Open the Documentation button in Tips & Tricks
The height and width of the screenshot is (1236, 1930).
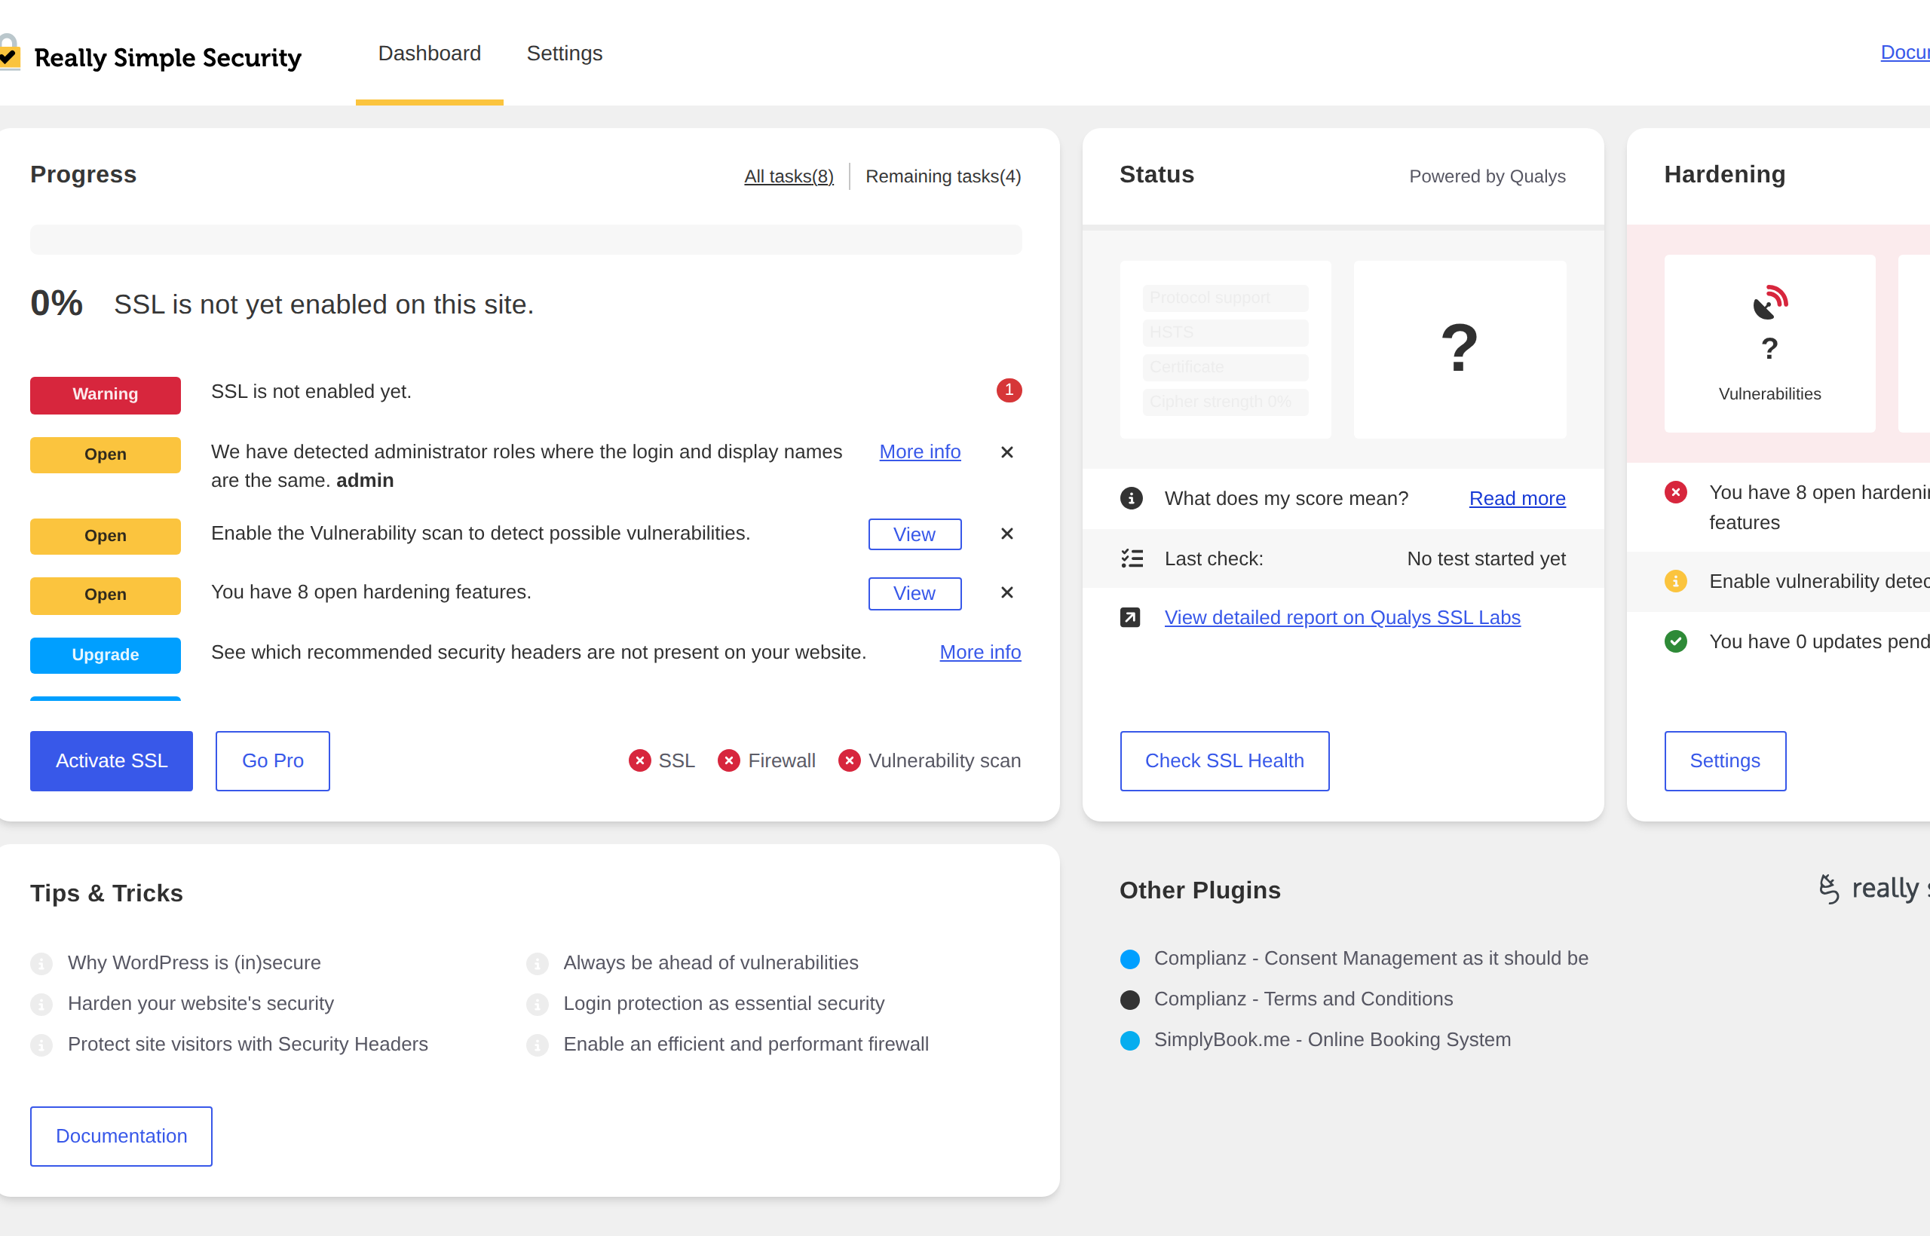[121, 1136]
